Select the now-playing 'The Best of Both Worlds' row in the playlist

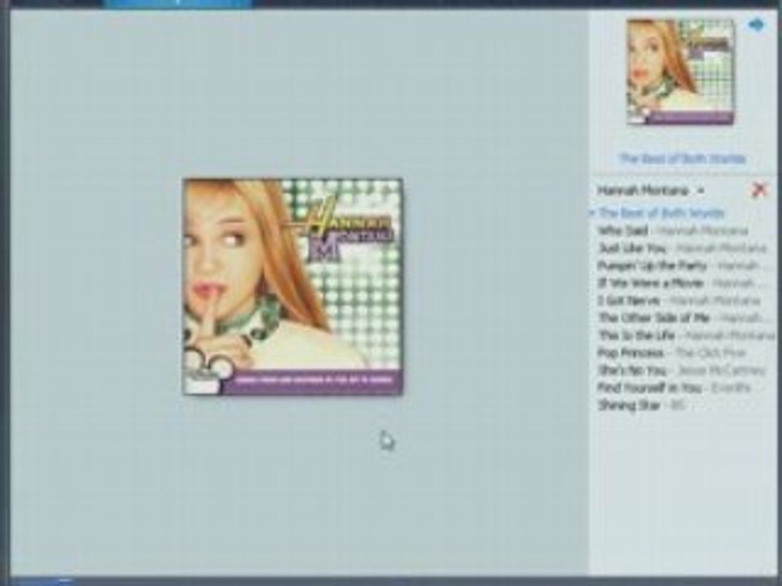(x=661, y=213)
